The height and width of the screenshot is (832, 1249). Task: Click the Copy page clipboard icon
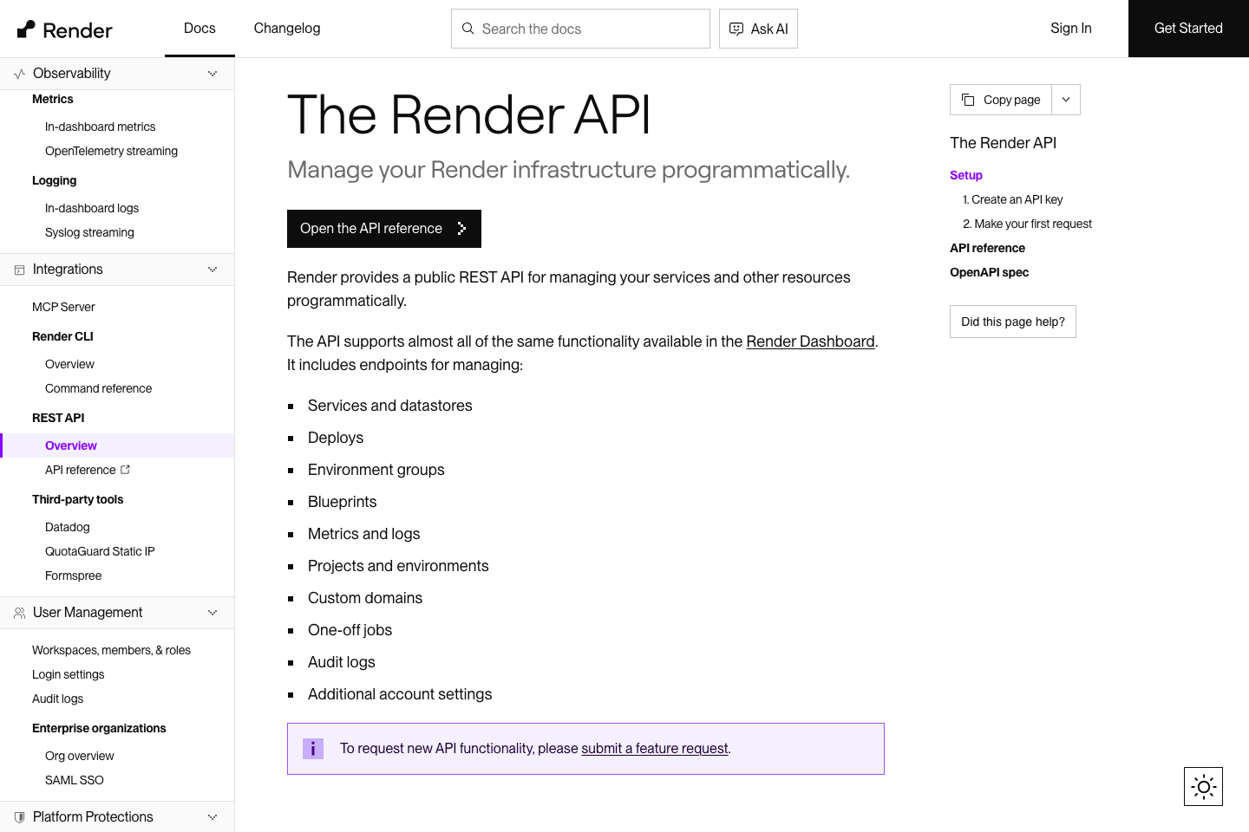tap(968, 99)
